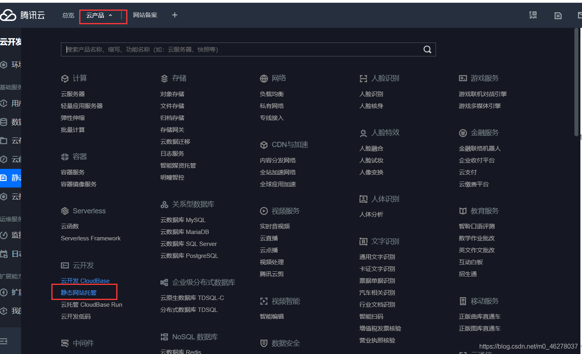This screenshot has width=582, height=354.
Task: Open the QR code icon in header
Action: (533, 15)
